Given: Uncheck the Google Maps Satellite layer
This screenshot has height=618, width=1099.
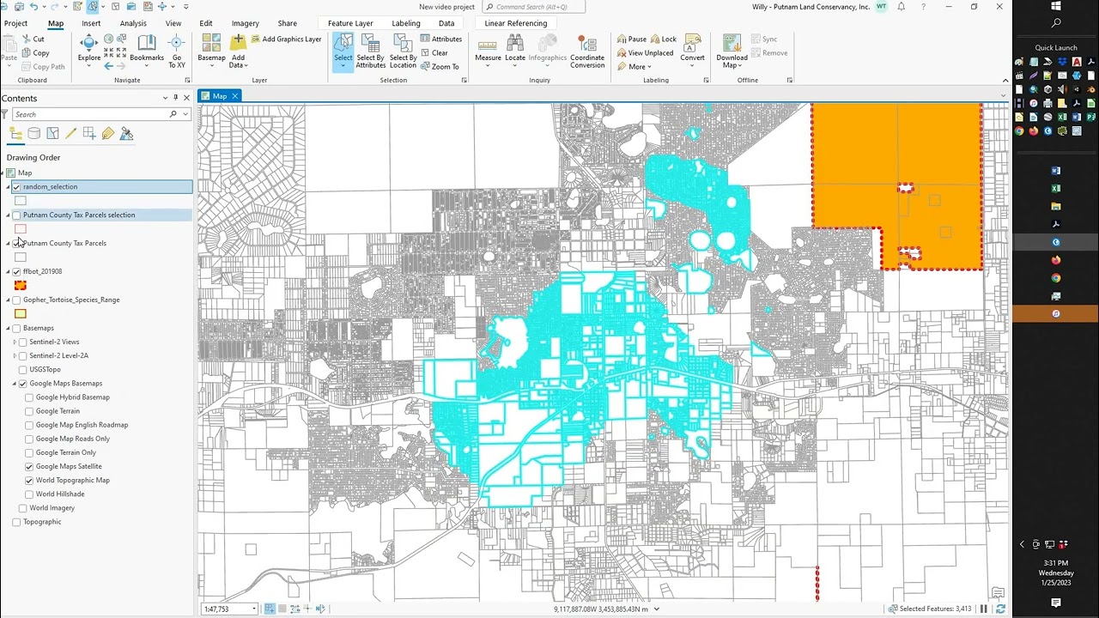Looking at the screenshot, I should 29,466.
